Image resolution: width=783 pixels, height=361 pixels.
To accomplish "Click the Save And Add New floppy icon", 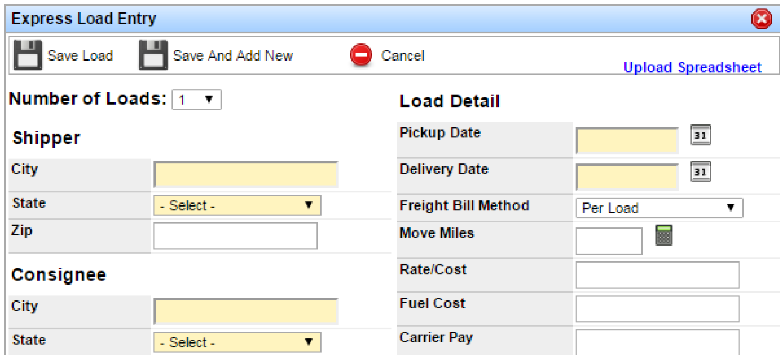I will point(153,55).
